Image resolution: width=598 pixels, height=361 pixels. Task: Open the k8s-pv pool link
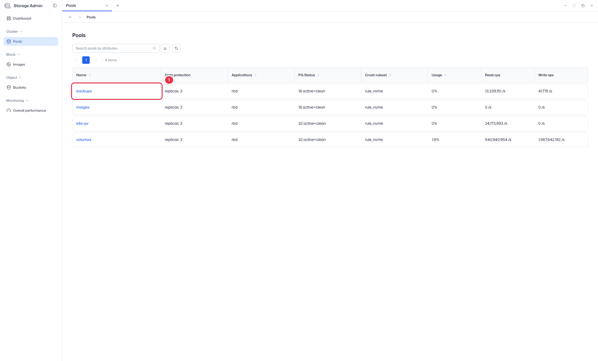click(x=82, y=124)
